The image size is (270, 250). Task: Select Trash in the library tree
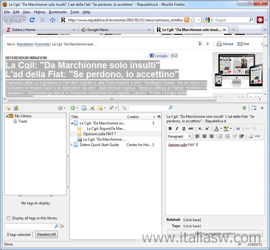pos(23,121)
